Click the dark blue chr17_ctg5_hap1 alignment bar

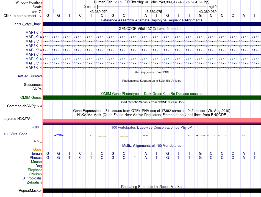pyautogui.click(x=152, y=24)
